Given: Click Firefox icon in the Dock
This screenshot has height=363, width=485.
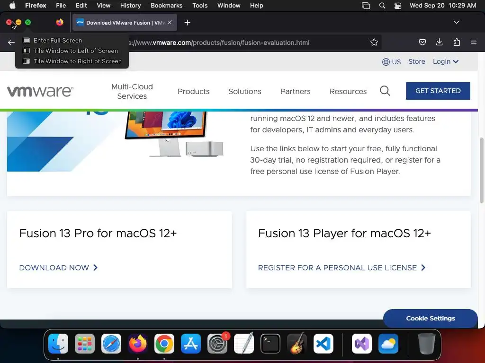Looking at the screenshot, I should (138, 344).
